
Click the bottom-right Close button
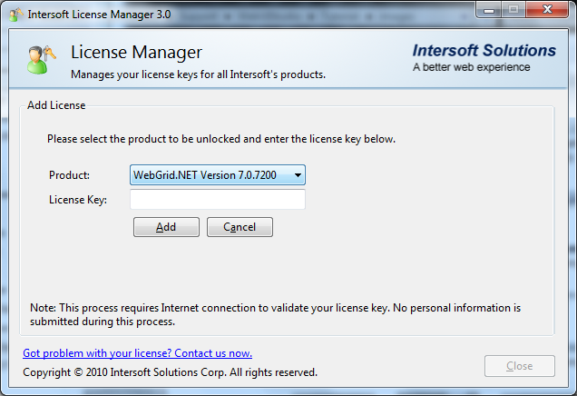click(x=519, y=366)
